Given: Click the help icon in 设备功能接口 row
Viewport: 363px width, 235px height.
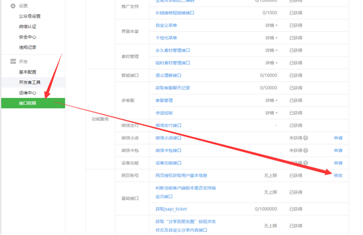Looking at the screenshot, I should pos(305,163).
